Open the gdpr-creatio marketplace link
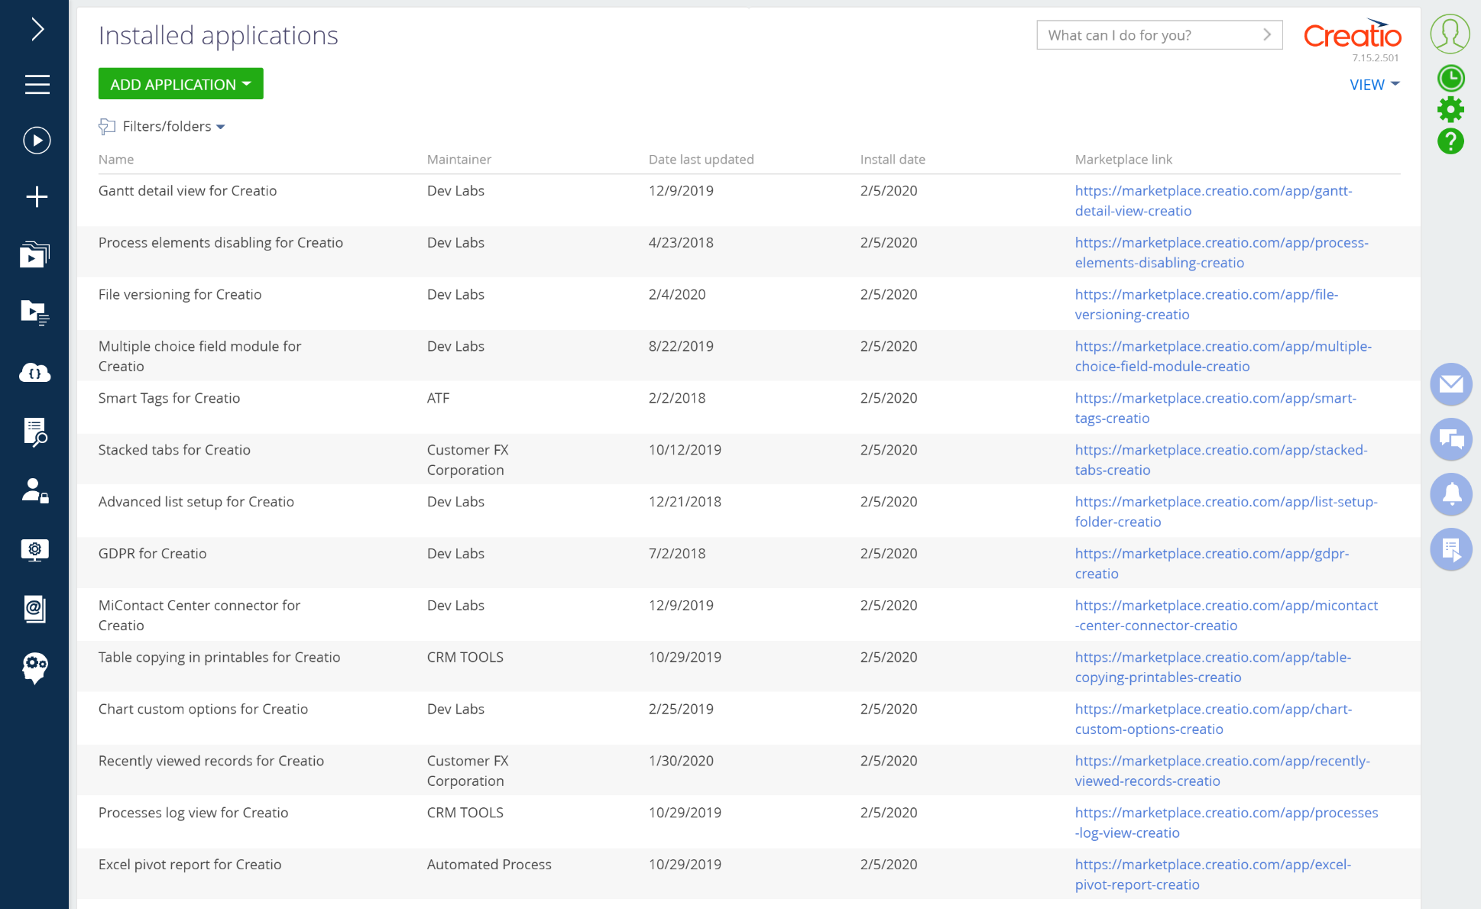 point(1212,564)
